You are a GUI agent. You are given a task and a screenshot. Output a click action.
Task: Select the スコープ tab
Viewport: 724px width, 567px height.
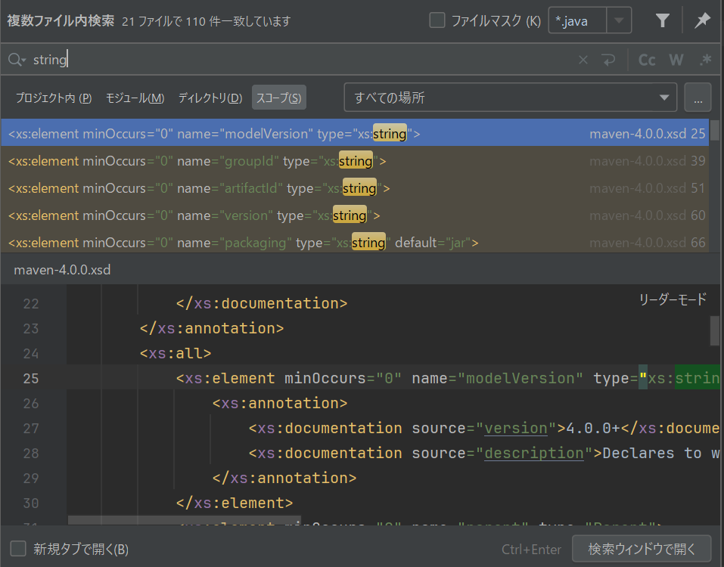[279, 98]
